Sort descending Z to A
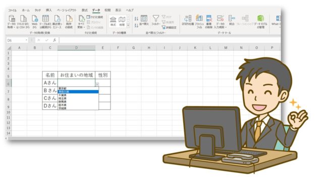The width and height of the screenshot is (323, 181). point(136,26)
